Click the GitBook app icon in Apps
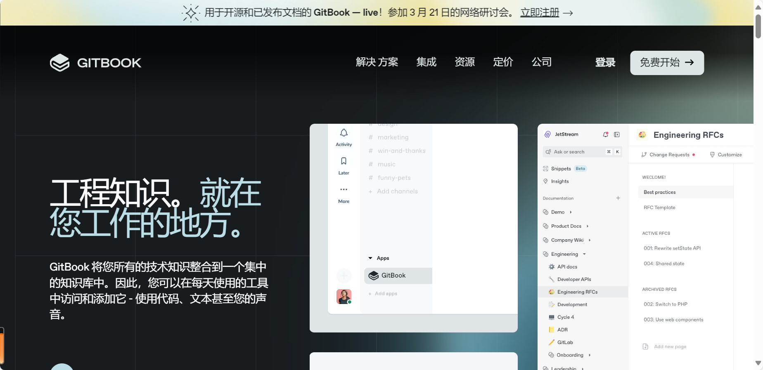763x370 pixels. click(x=374, y=276)
